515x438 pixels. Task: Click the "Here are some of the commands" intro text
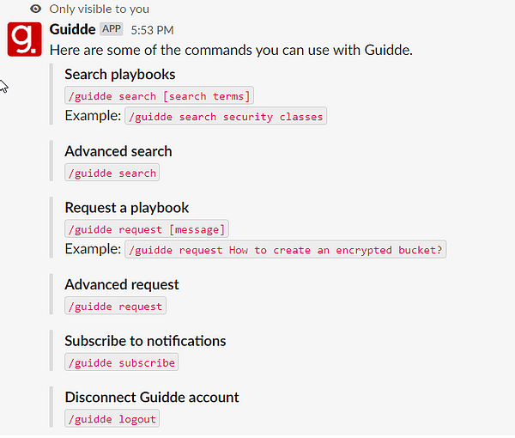[231, 51]
